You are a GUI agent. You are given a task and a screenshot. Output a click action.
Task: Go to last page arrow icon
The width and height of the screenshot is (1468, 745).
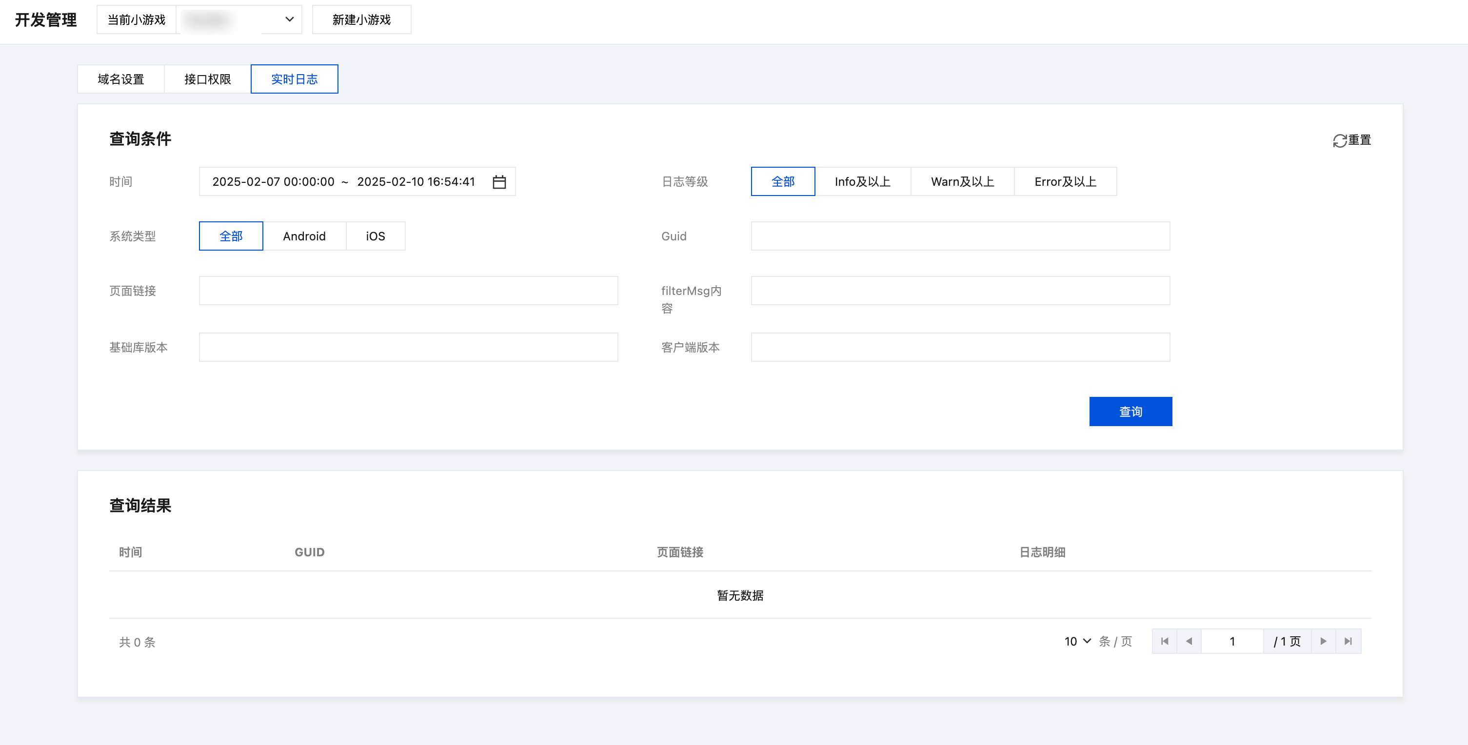tap(1348, 641)
